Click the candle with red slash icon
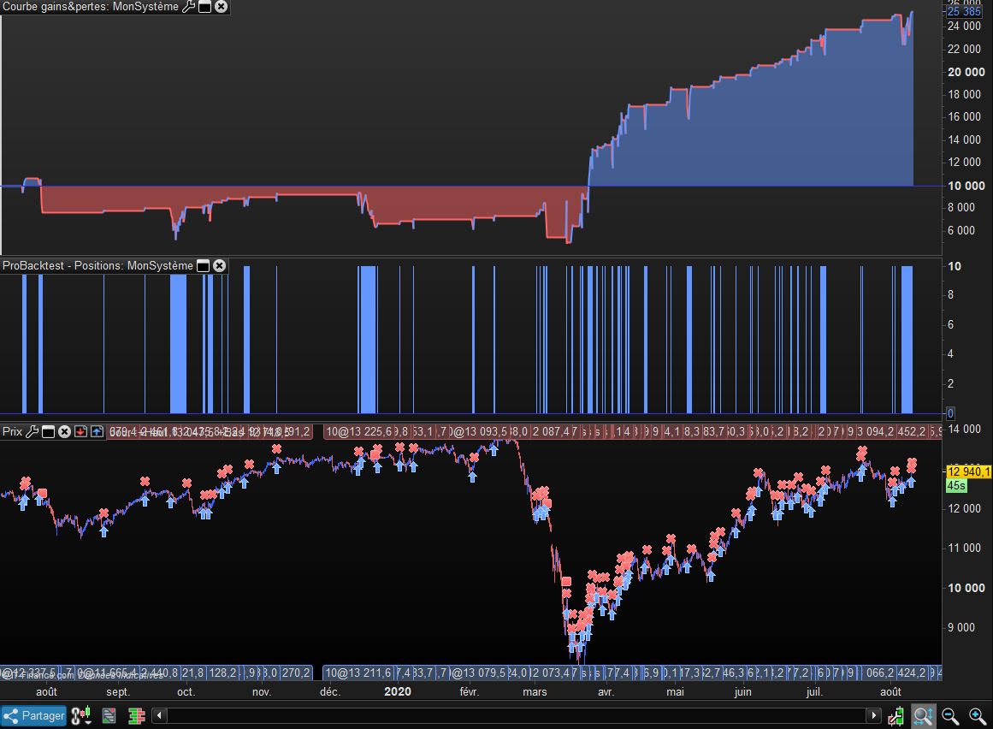Screen dimensions: 993x729 pos(895,716)
